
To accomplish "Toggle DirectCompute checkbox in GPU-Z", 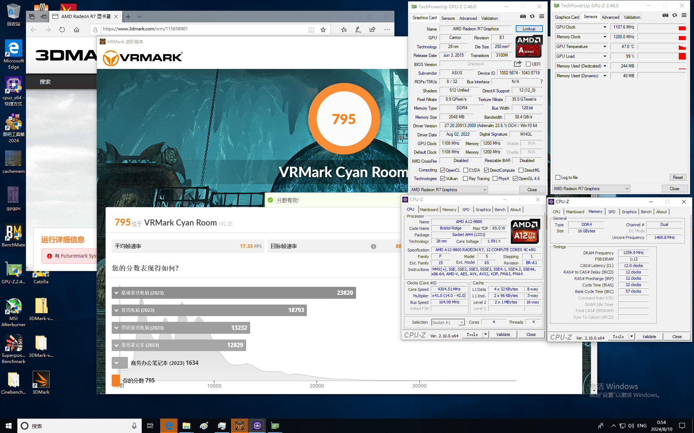I will click(487, 170).
